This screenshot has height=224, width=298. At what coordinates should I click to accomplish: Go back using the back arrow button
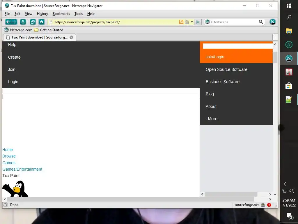8,22
